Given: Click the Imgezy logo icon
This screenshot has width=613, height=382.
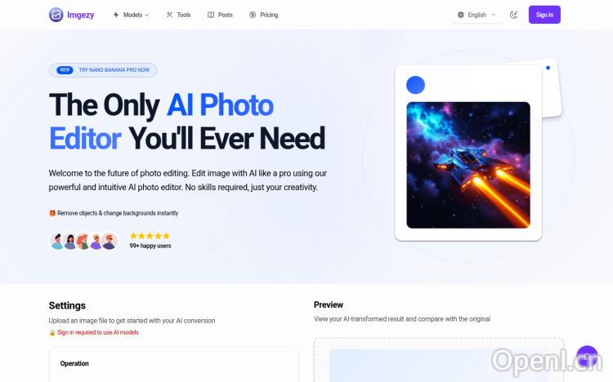Looking at the screenshot, I should point(56,15).
